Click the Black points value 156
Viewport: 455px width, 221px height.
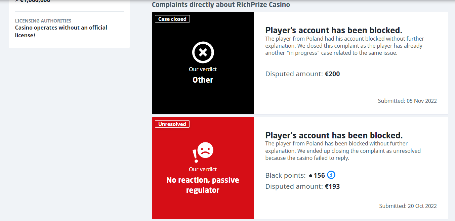point(319,175)
